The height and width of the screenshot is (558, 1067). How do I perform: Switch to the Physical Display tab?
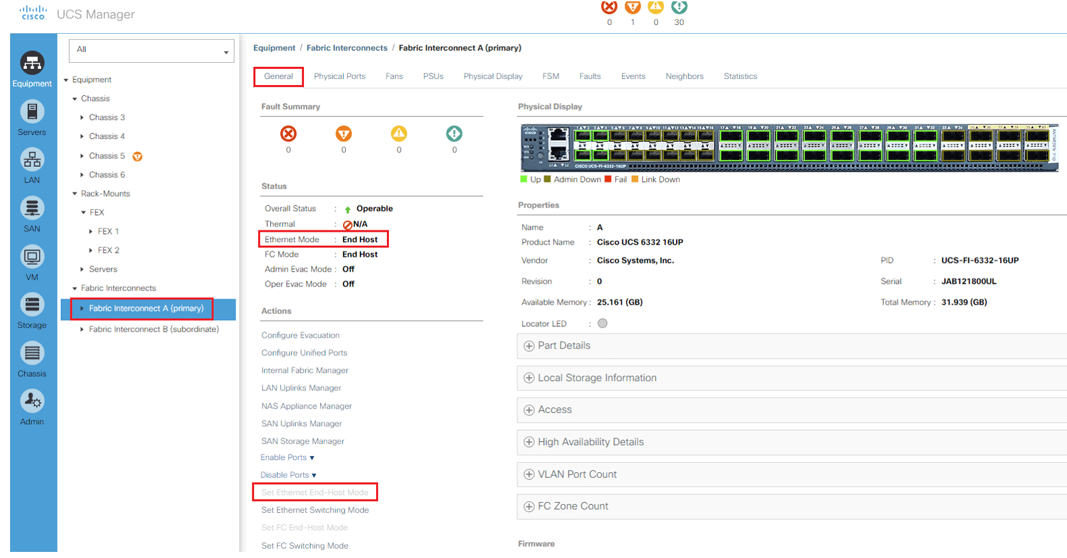pos(493,76)
